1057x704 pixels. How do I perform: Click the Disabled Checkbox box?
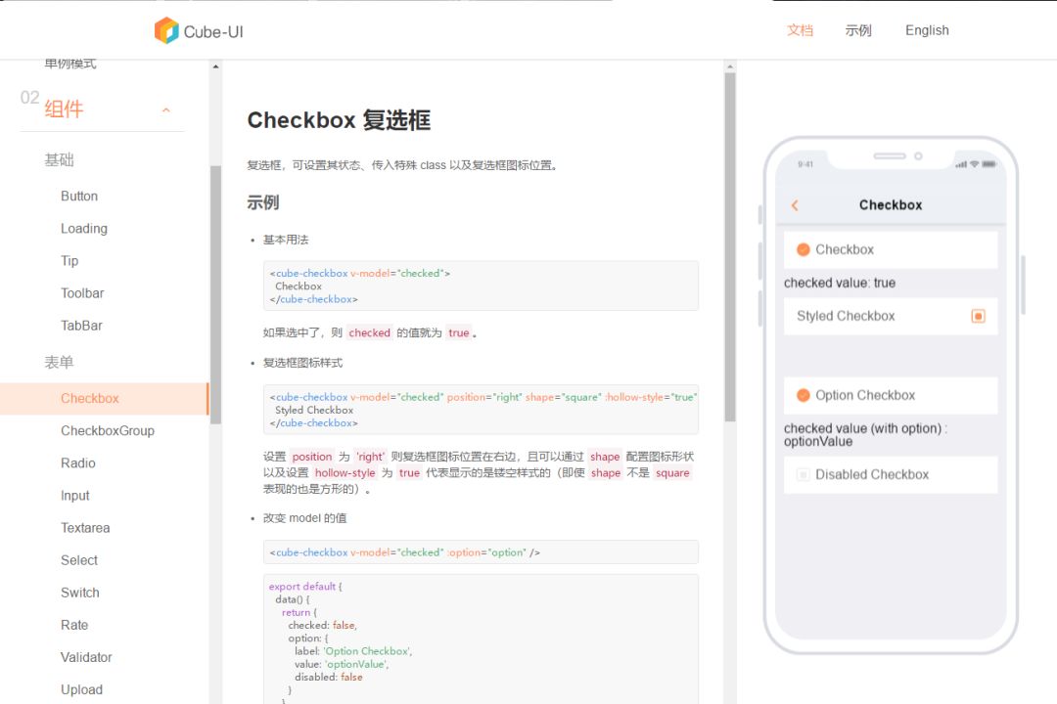coord(803,475)
